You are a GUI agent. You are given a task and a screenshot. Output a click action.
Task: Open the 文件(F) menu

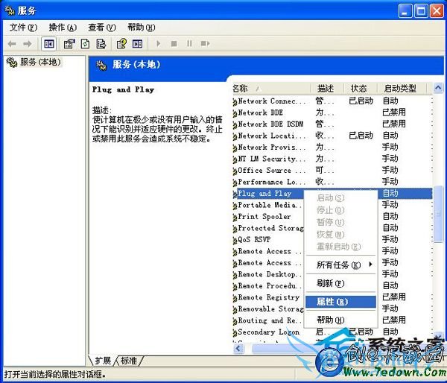point(23,28)
